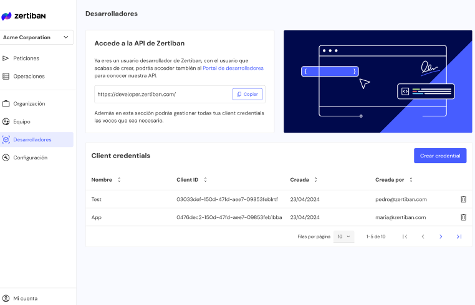Jump to the first page arrow

point(405,237)
